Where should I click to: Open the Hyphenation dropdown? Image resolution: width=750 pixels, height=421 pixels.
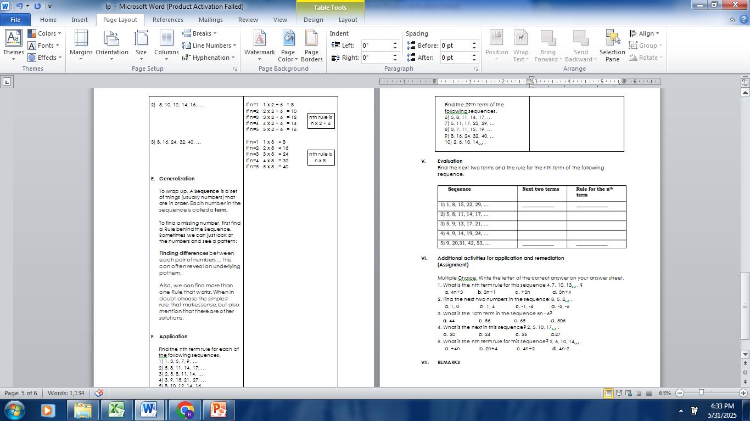pyautogui.click(x=209, y=58)
